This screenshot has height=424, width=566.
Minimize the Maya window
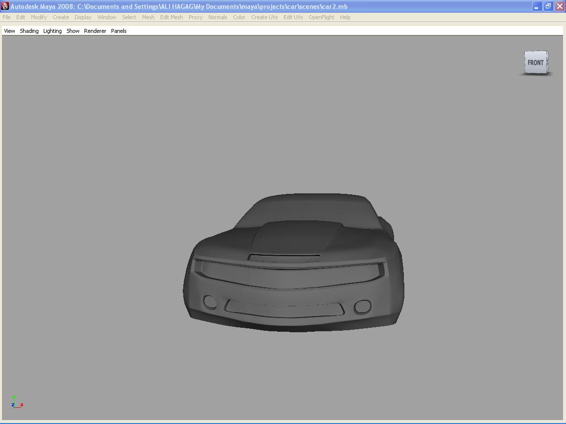click(537, 6)
